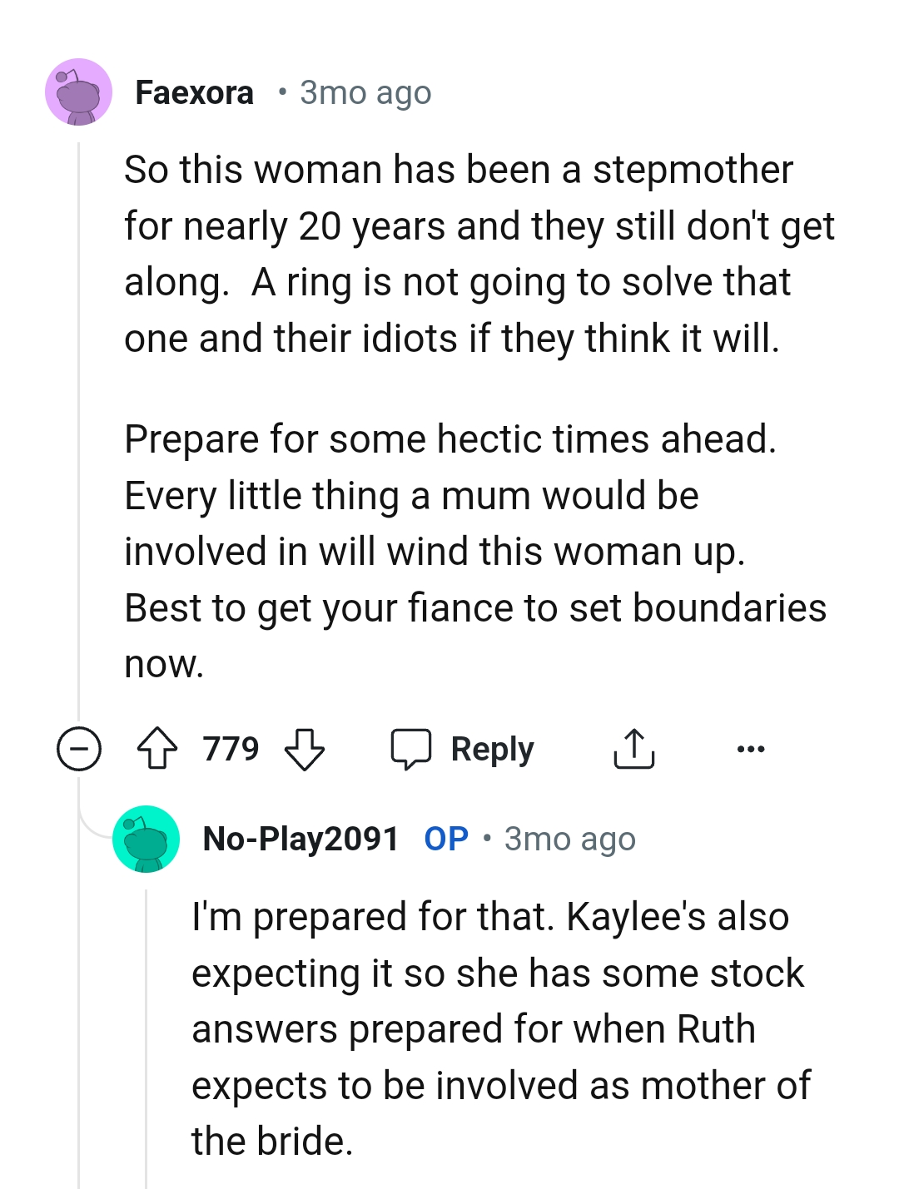Open the share icon next to Reply
The height and width of the screenshot is (1189, 899).
tap(634, 749)
